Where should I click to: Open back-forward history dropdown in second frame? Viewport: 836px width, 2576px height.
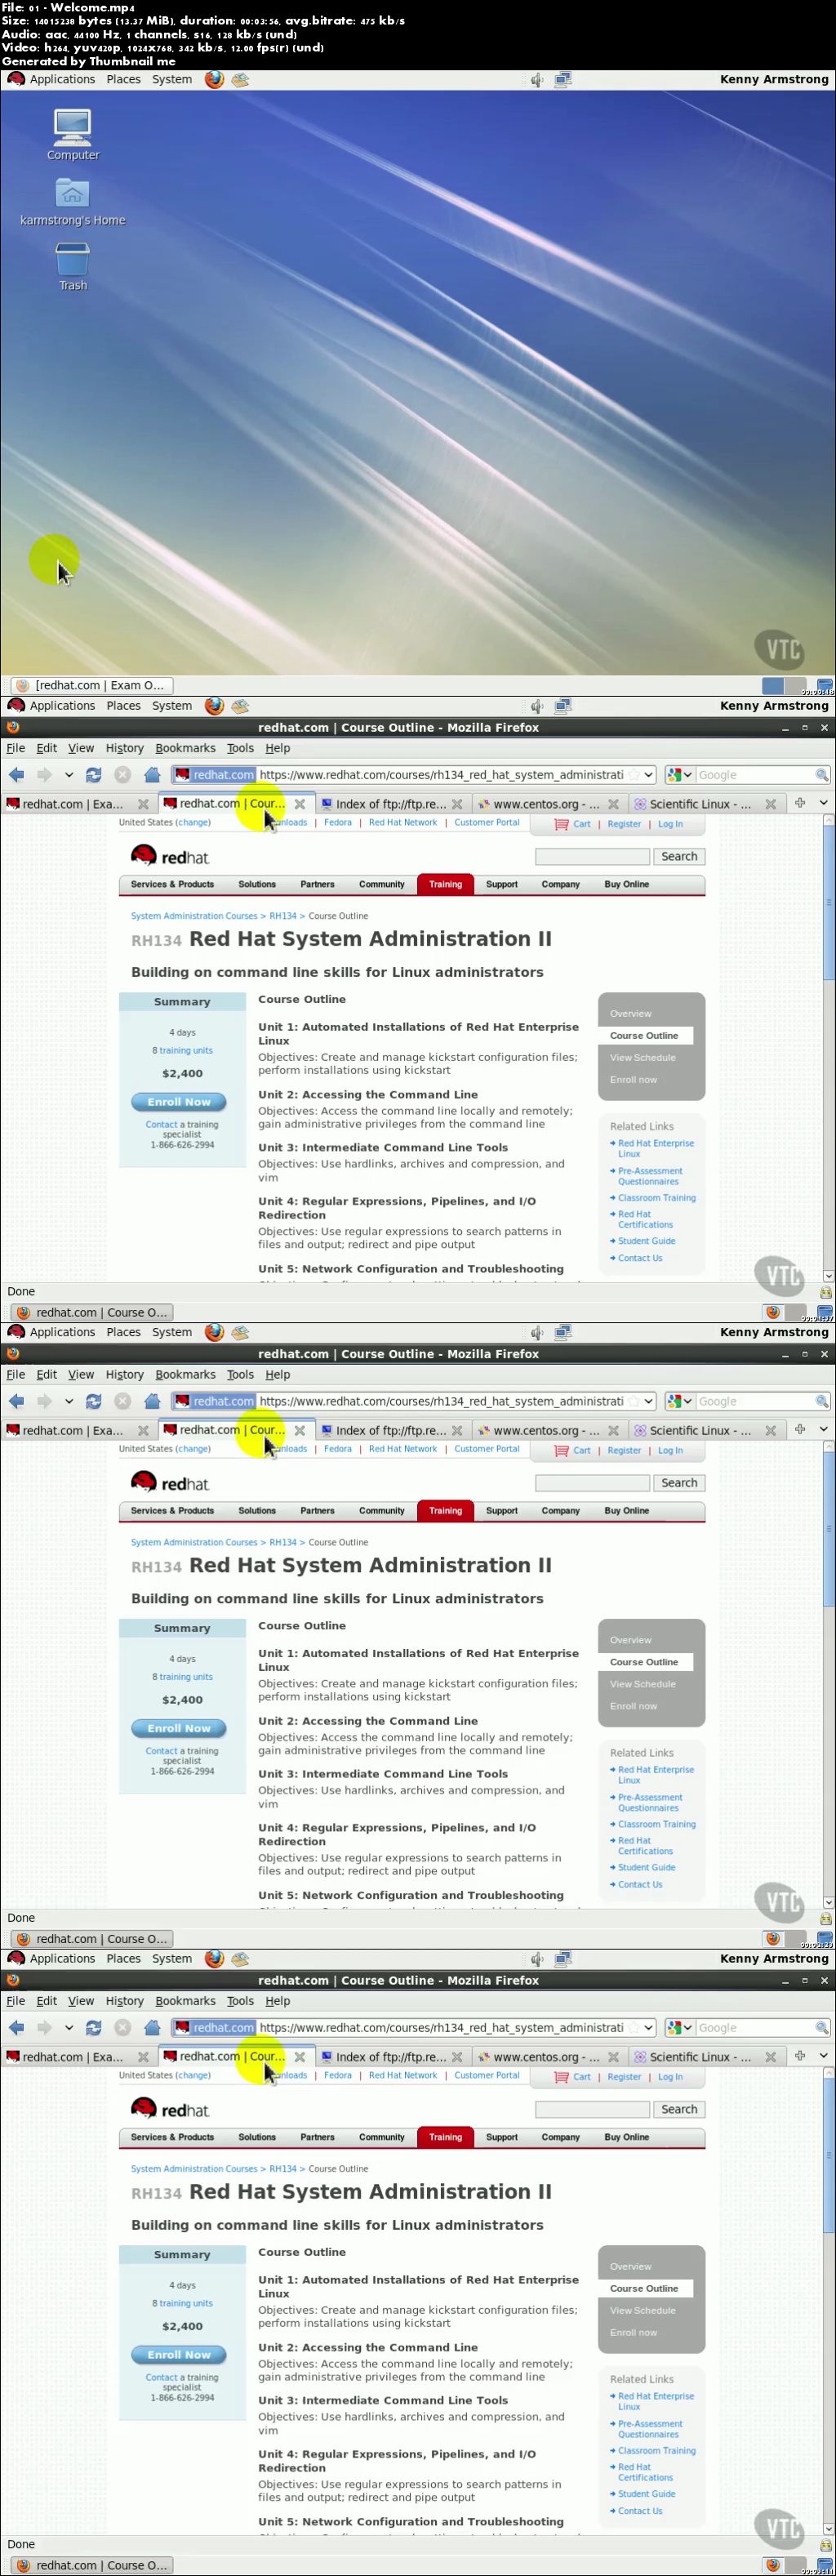pyautogui.click(x=69, y=774)
